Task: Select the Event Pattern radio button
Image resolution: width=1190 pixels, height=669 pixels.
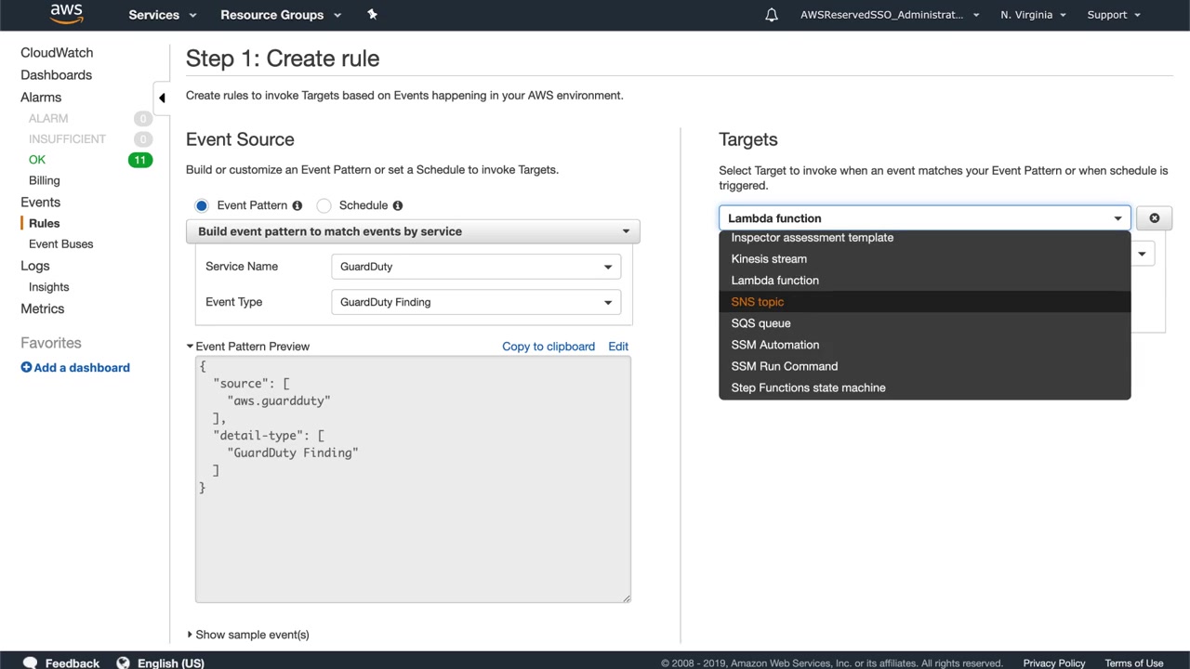Action: (x=202, y=205)
